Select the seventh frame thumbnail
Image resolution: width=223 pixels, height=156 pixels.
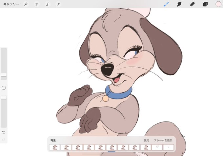[x=123, y=147]
